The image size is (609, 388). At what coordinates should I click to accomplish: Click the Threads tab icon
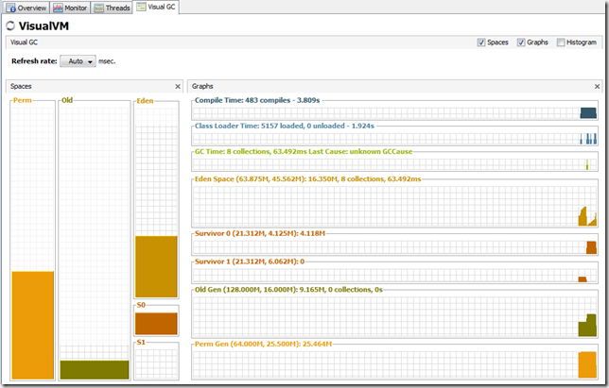(x=99, y=8)
